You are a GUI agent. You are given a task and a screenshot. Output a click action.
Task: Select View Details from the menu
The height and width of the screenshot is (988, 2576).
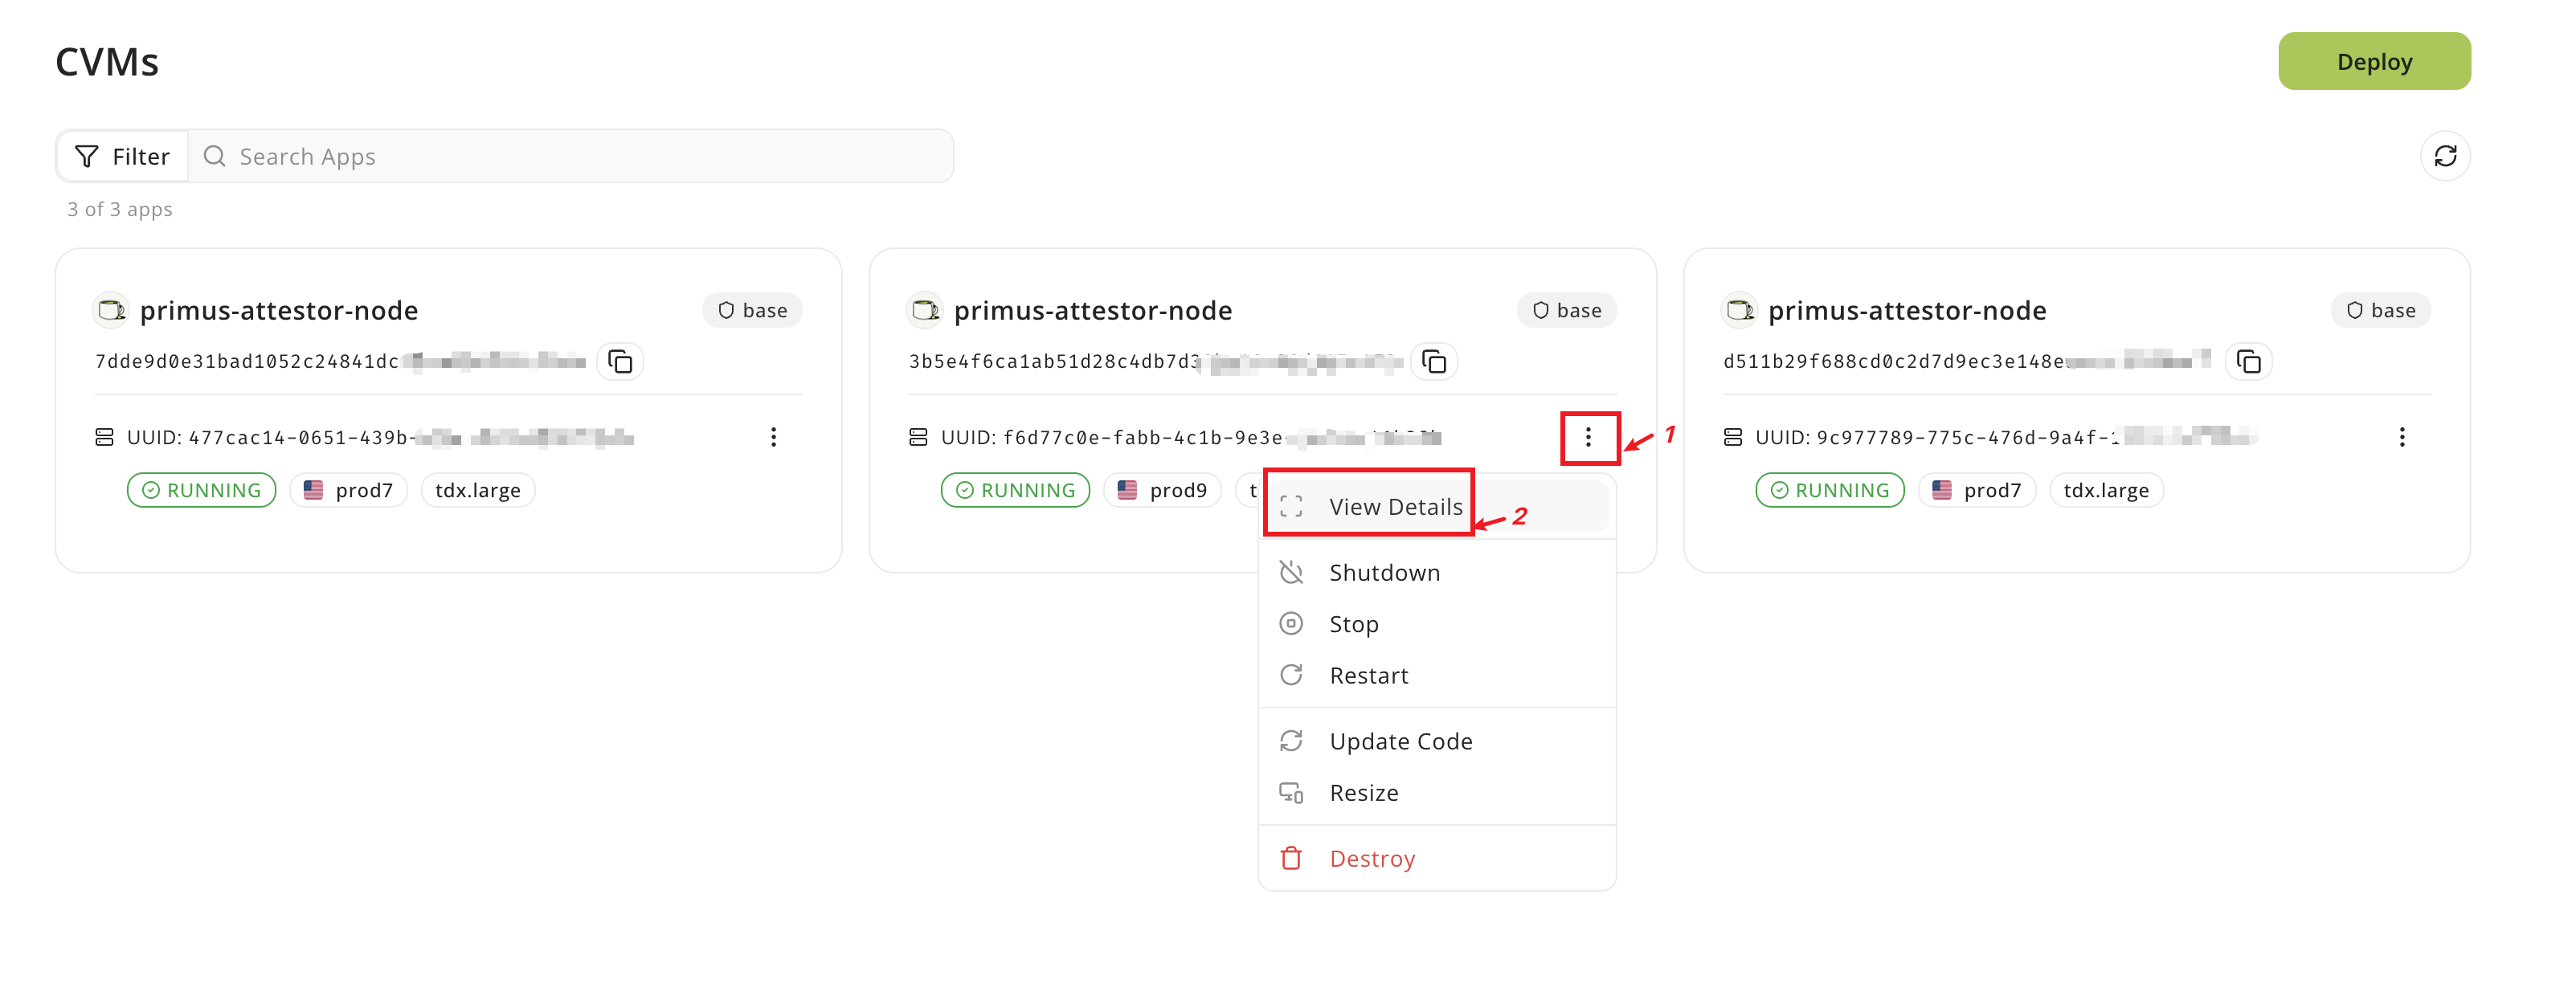tap(1394, 507)
